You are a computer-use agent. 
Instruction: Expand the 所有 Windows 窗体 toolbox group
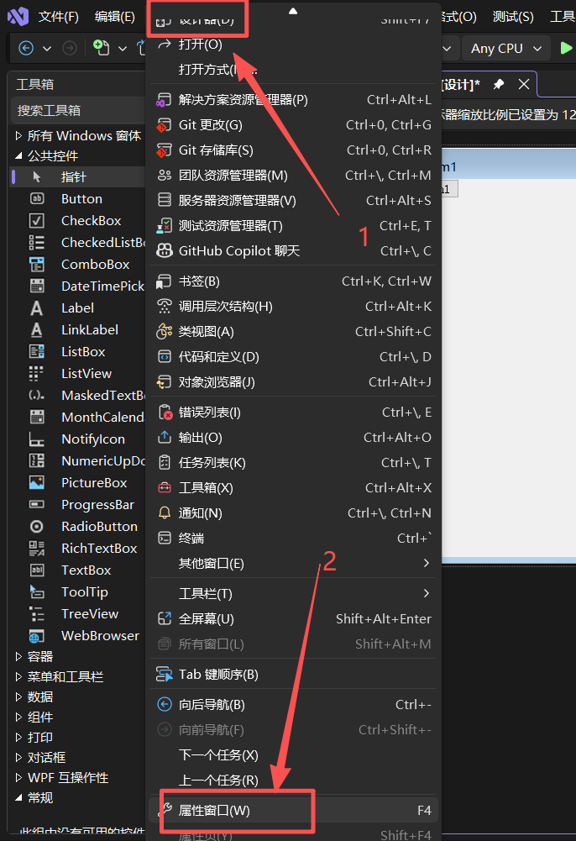[18, 136]
